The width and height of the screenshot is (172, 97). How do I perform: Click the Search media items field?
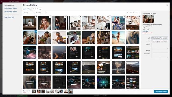click(133, 13)
